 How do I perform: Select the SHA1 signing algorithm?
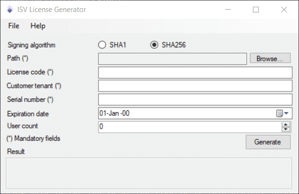point(102,45)
